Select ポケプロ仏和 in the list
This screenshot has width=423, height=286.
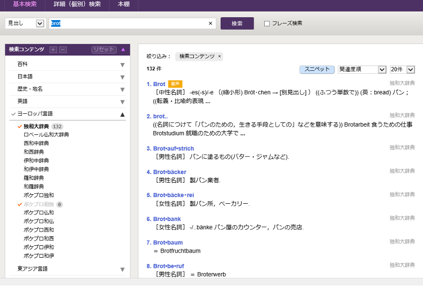pos(39,212)
